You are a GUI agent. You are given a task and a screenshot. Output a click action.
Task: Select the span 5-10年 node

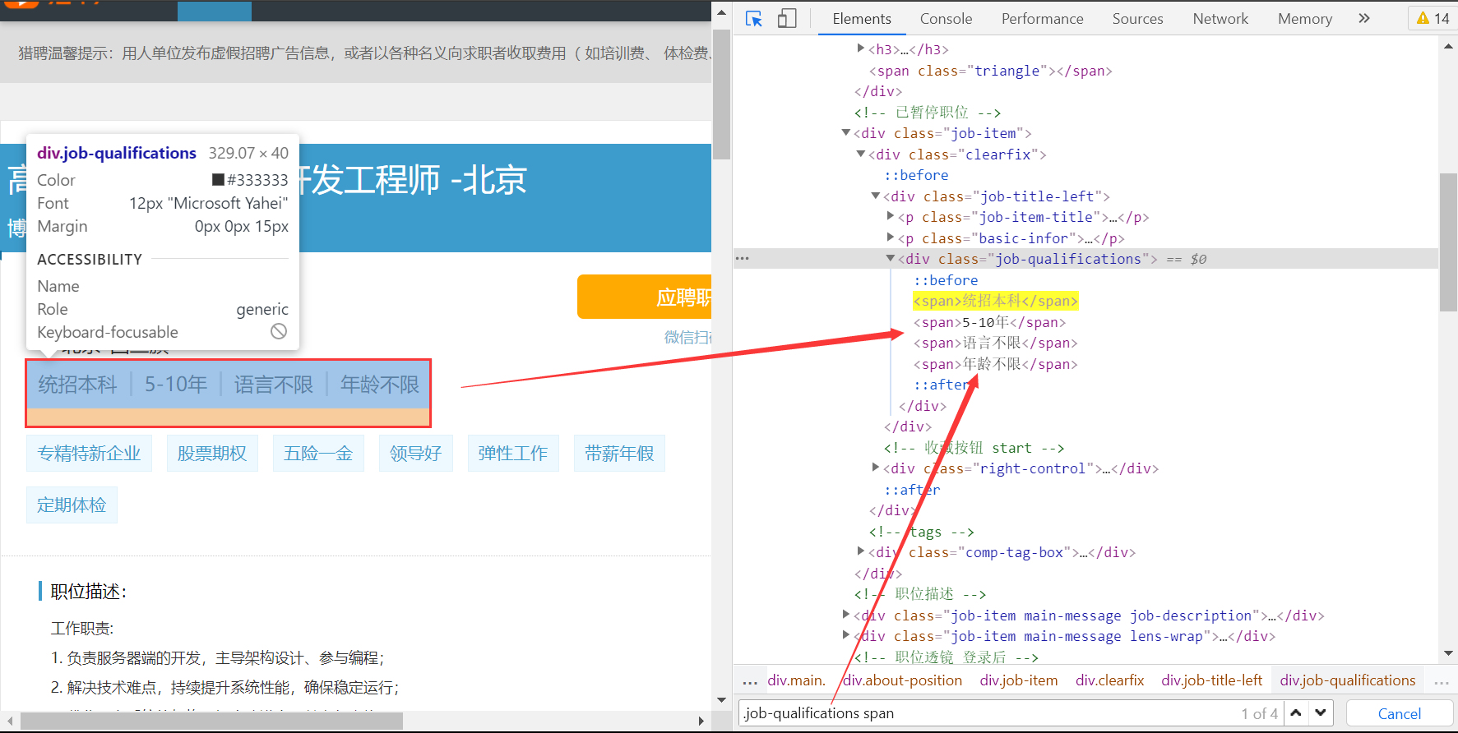click(x=989, y=322)
